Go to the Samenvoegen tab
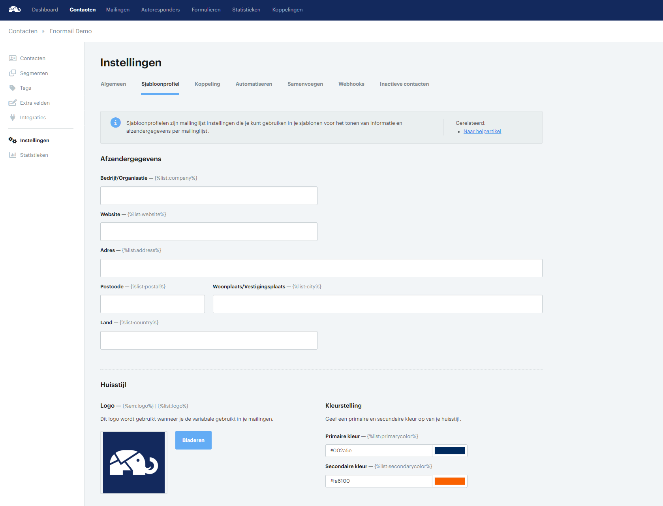The width and height of the screenshot is (663, 506). point(305,84)
